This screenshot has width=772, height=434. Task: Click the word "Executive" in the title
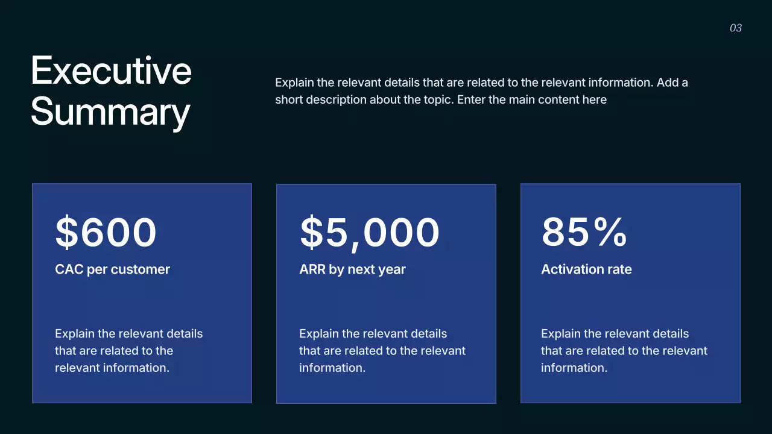tap(111, 71)
